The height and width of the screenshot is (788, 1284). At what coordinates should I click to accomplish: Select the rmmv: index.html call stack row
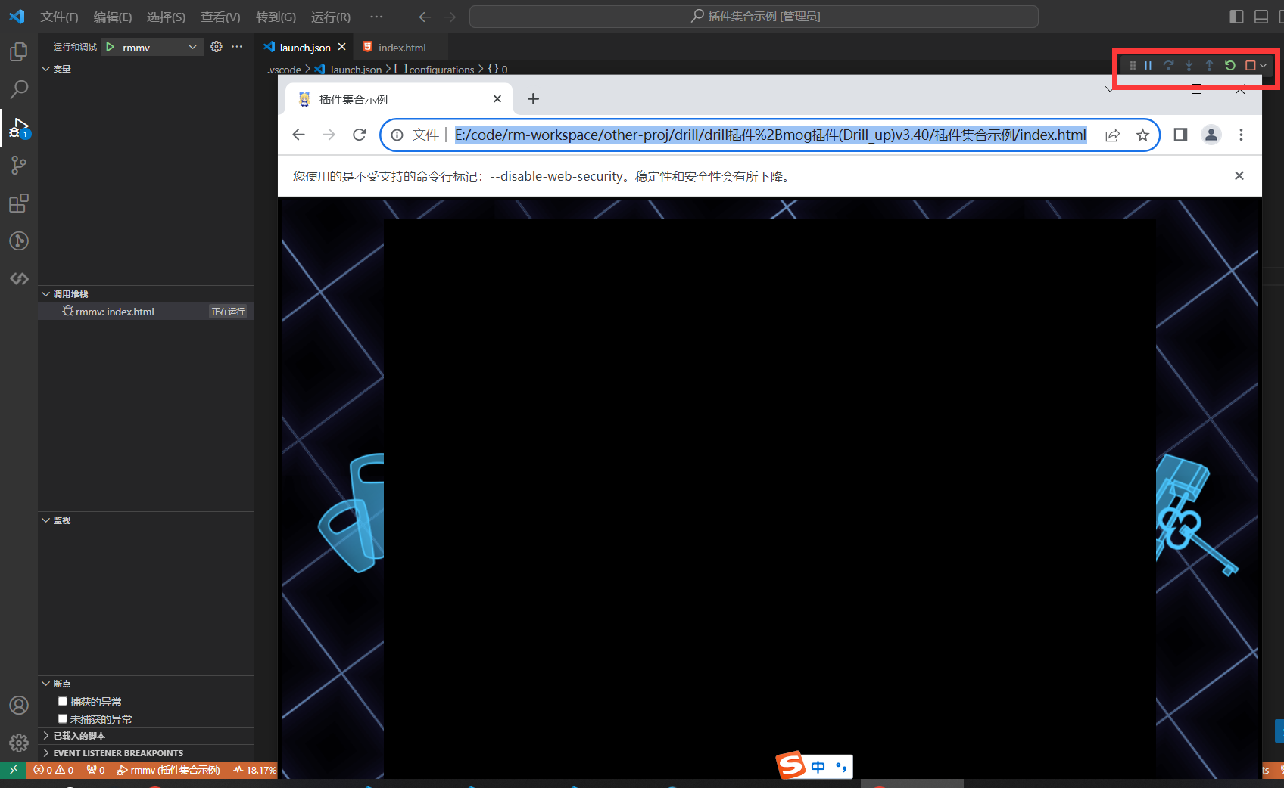point(146,312)
